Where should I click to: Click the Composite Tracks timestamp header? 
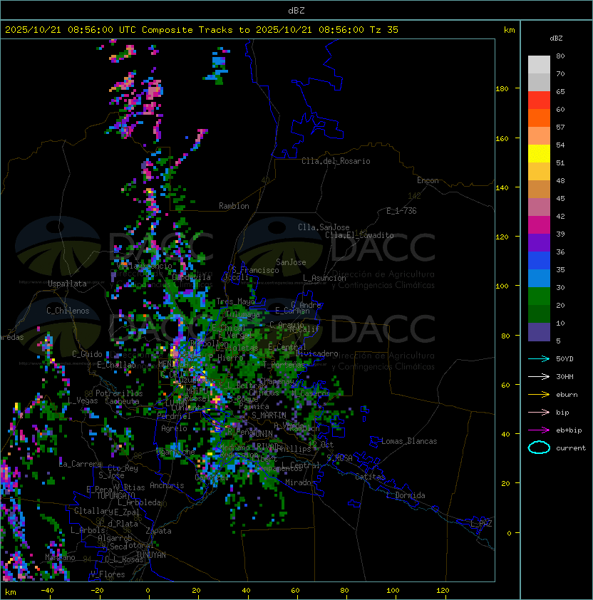202,30
